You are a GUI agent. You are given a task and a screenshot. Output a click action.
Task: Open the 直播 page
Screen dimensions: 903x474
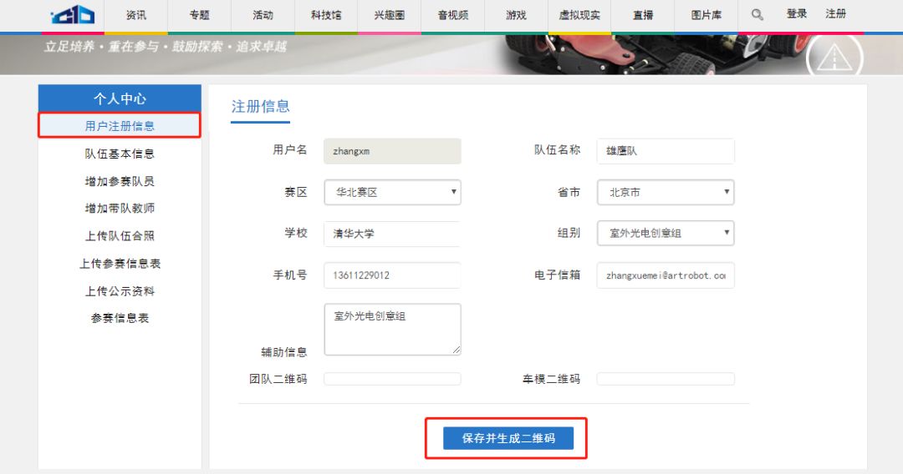click(643, 15)
